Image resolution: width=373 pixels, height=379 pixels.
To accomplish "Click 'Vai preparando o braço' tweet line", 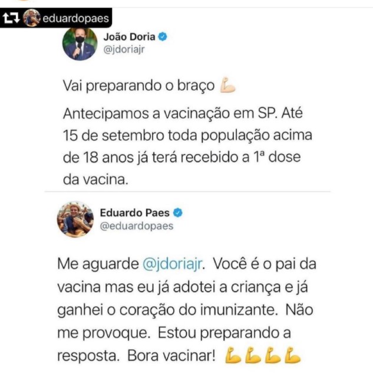I will (138, 86).
